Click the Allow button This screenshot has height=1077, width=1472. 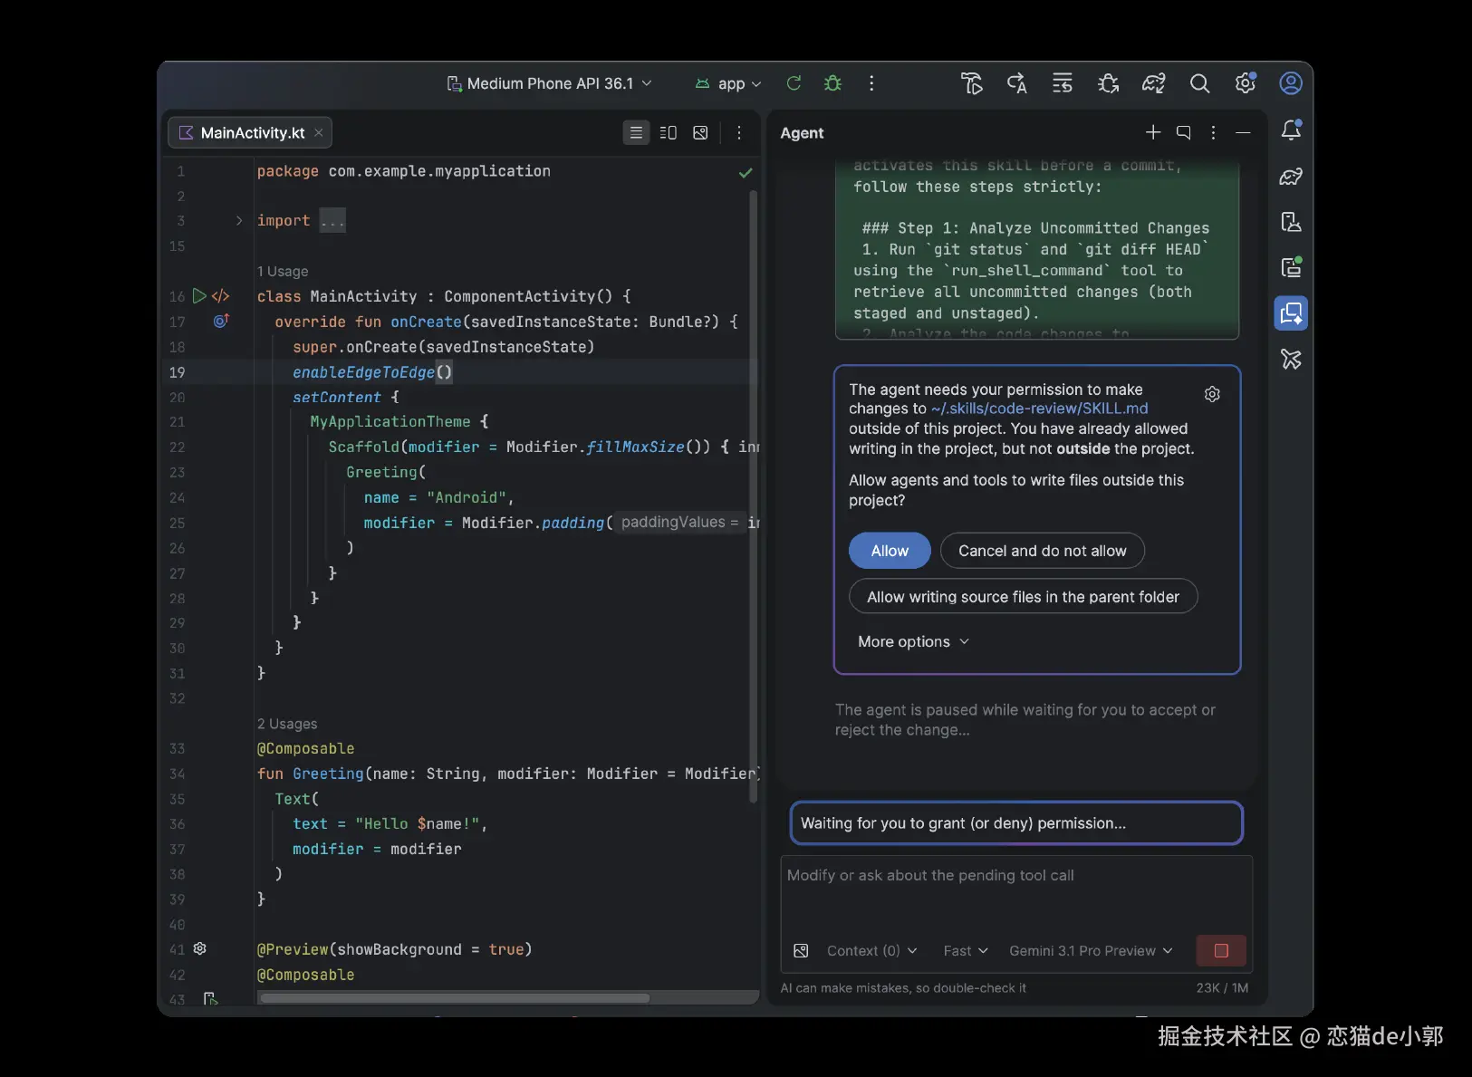click(890, 551)
